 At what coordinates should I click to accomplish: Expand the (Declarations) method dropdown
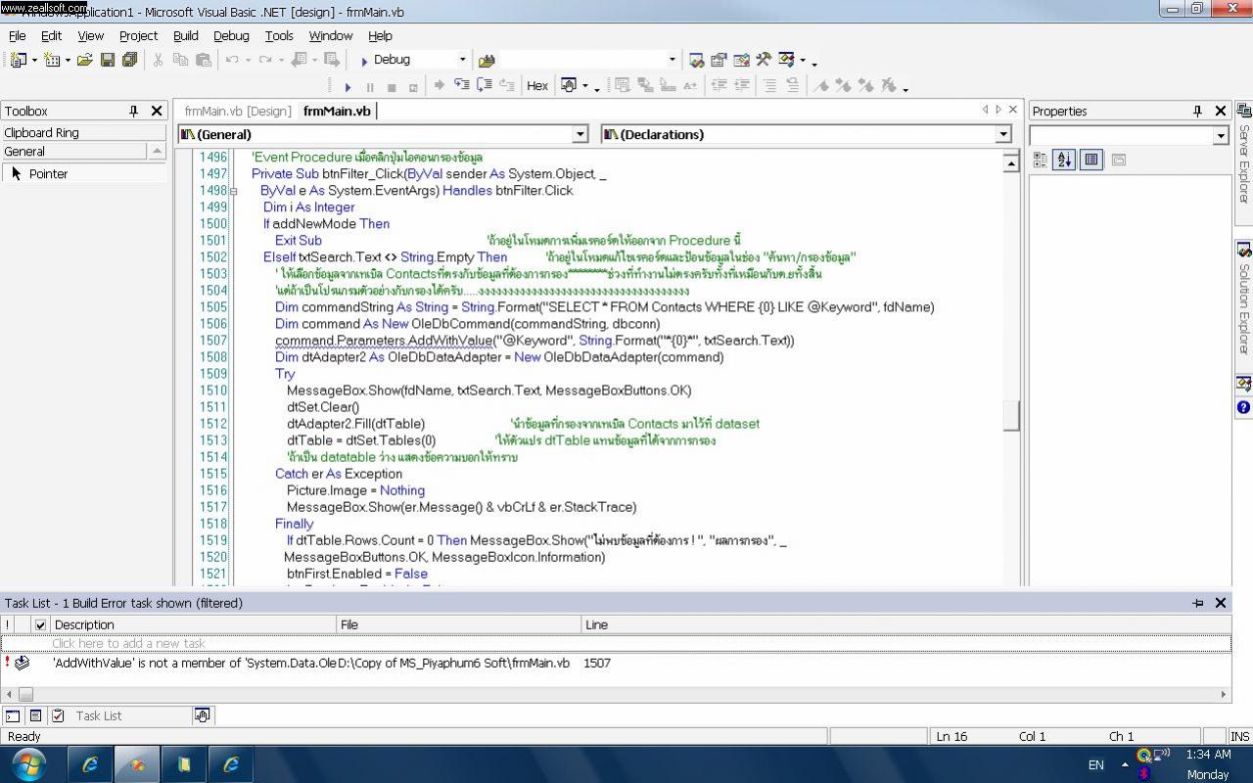1002,134
